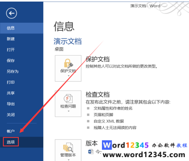
Task: Click the small Word document version icon
Action: (x=91, y=152)
